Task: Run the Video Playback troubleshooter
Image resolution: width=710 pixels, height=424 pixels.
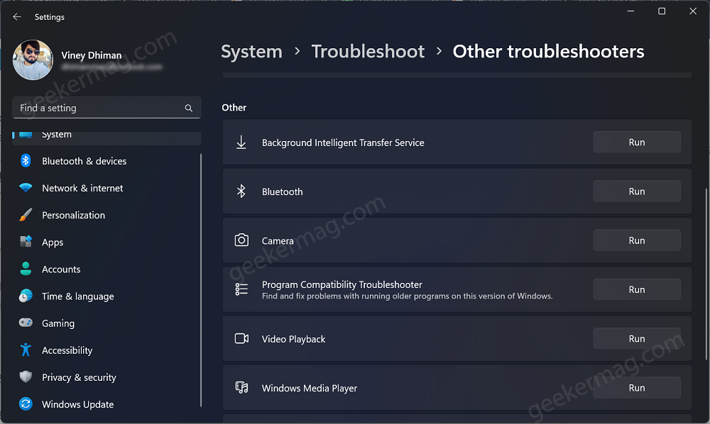Action: tap(637, 339)
